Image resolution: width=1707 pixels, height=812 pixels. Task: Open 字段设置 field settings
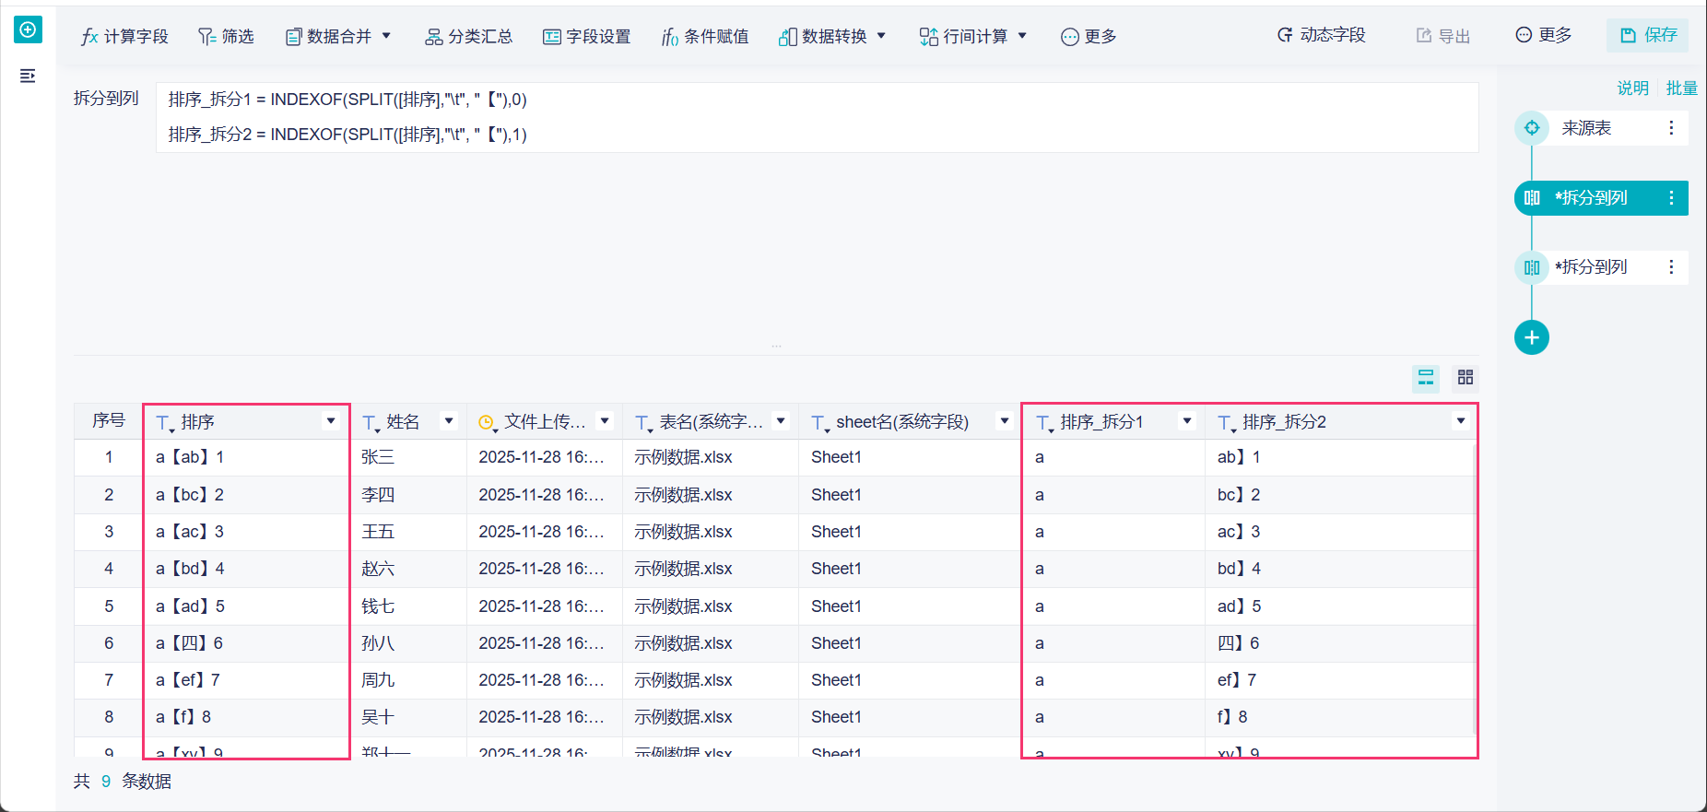(586, 36)
